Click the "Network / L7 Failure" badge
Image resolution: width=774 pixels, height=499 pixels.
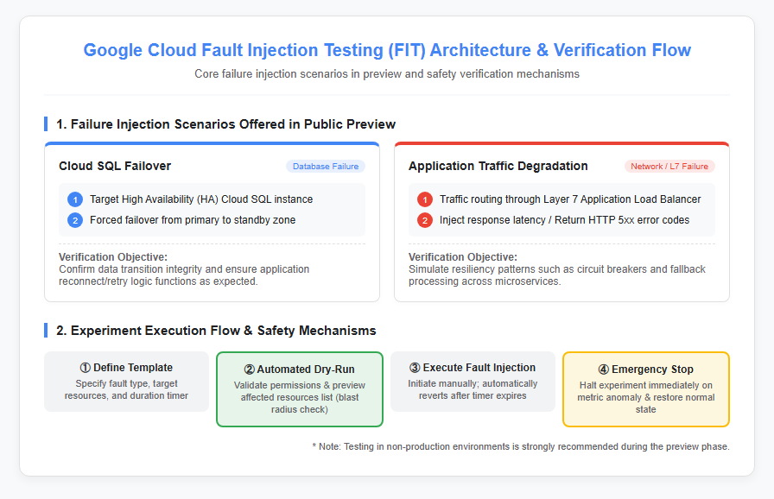pos(669,166)
